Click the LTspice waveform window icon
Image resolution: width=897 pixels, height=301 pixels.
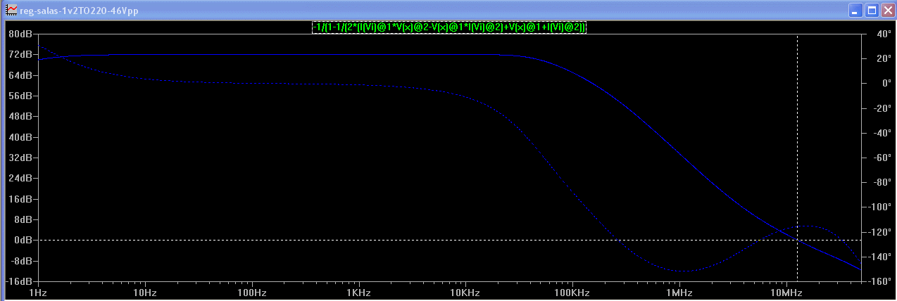tap(11, 10)
